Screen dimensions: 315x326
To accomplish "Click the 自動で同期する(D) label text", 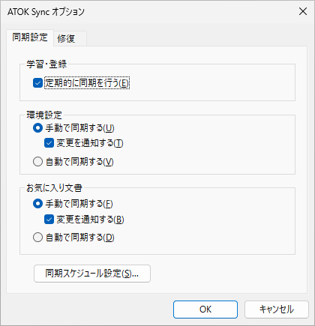I will click(80, 237).
